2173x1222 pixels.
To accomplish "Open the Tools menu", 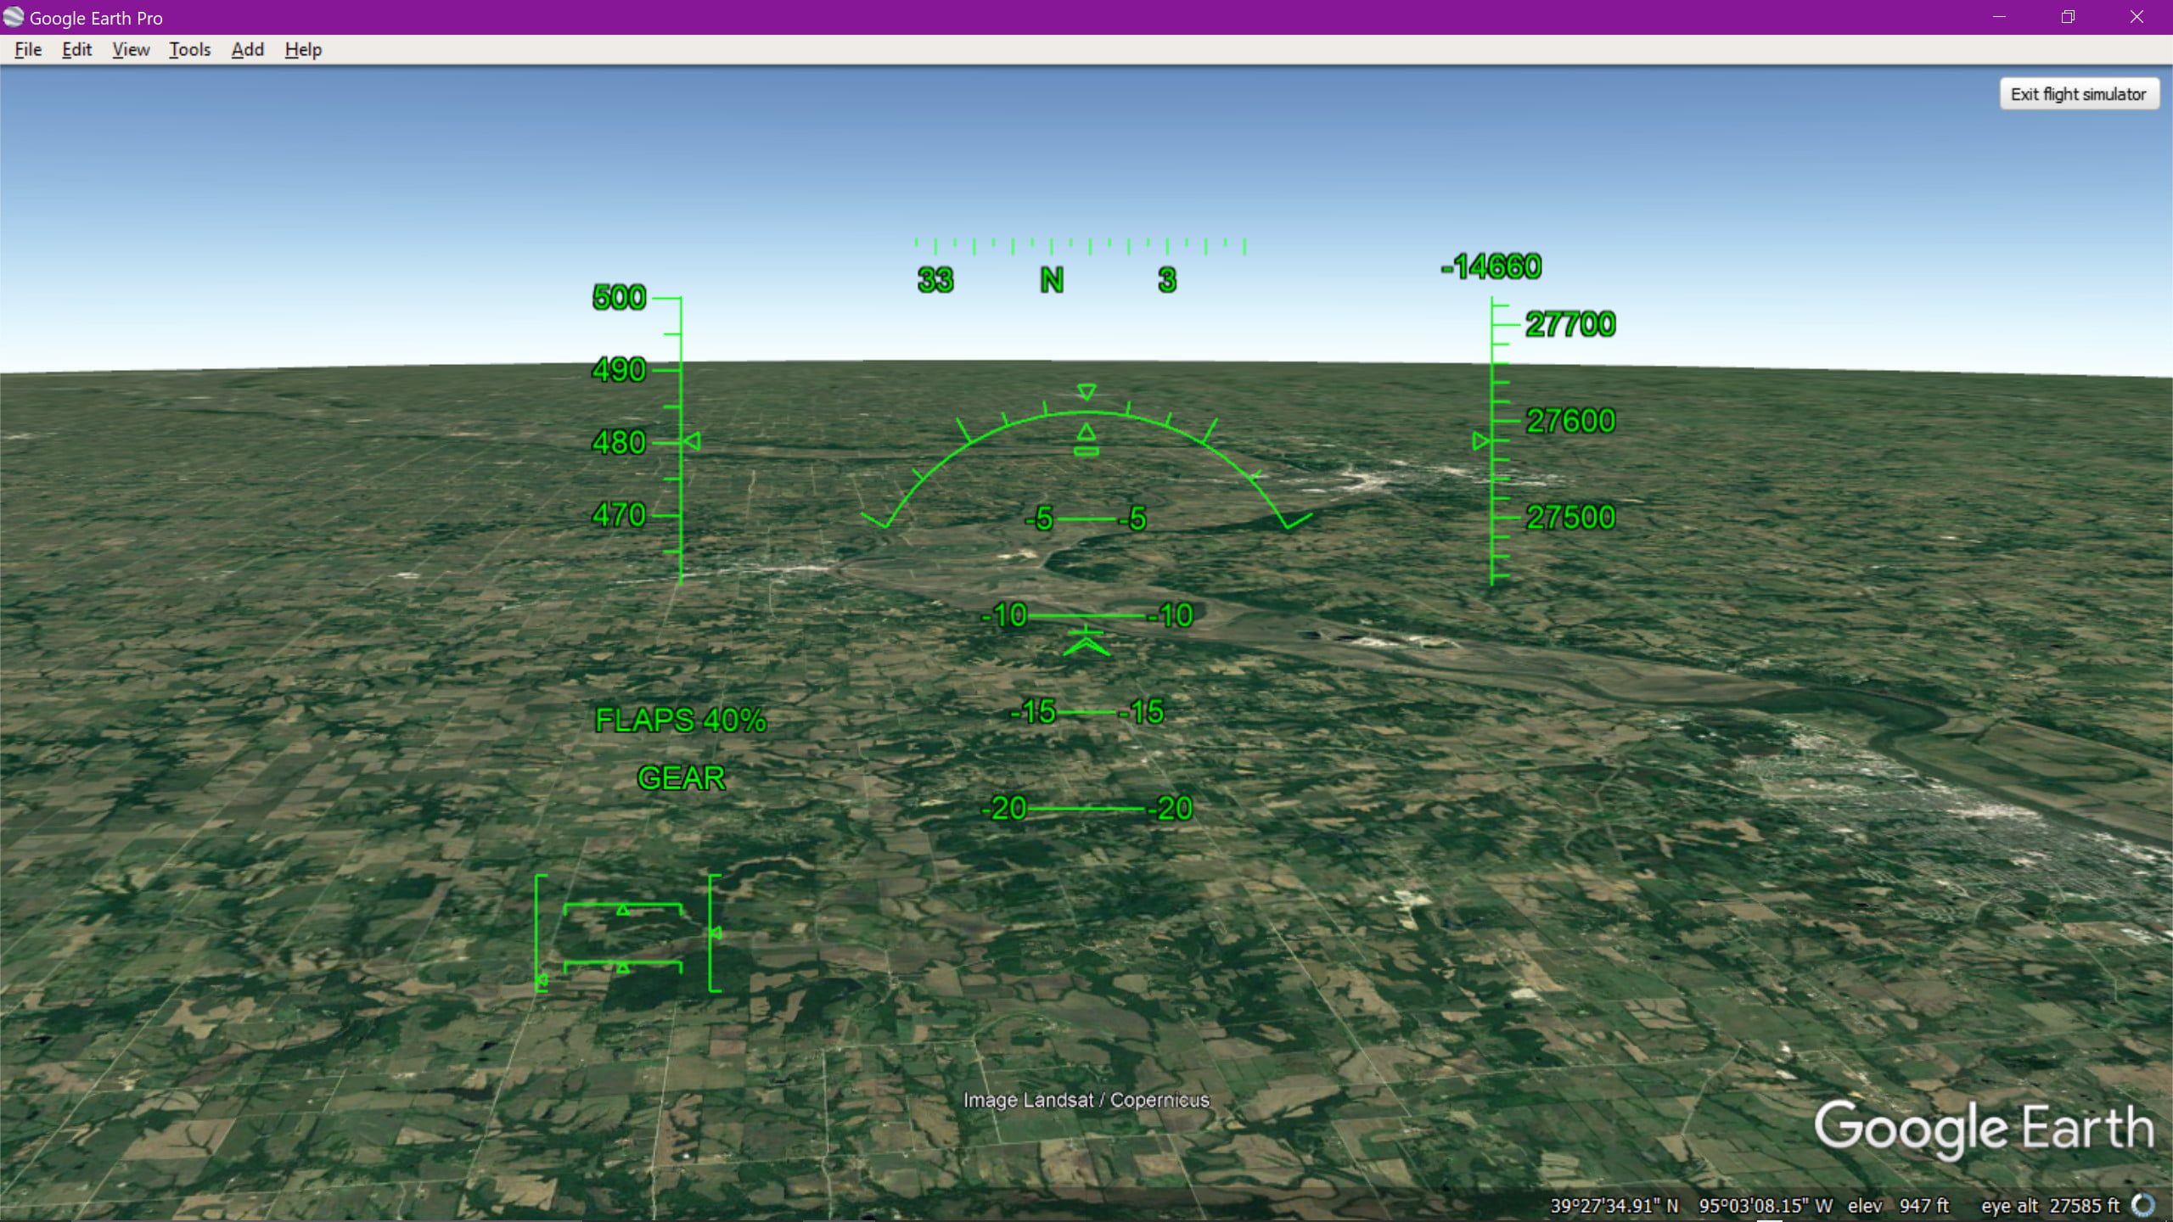I will click(189, 49).
